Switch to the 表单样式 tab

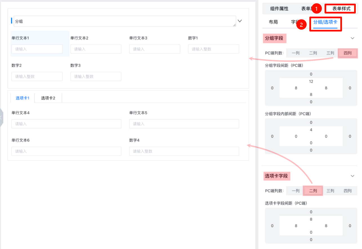tap(341, 9)
